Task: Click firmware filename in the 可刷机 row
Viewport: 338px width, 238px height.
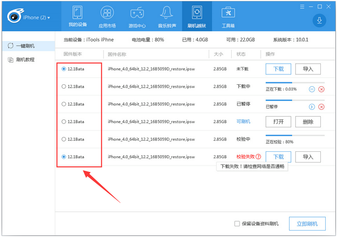Action: coord(151,121)
